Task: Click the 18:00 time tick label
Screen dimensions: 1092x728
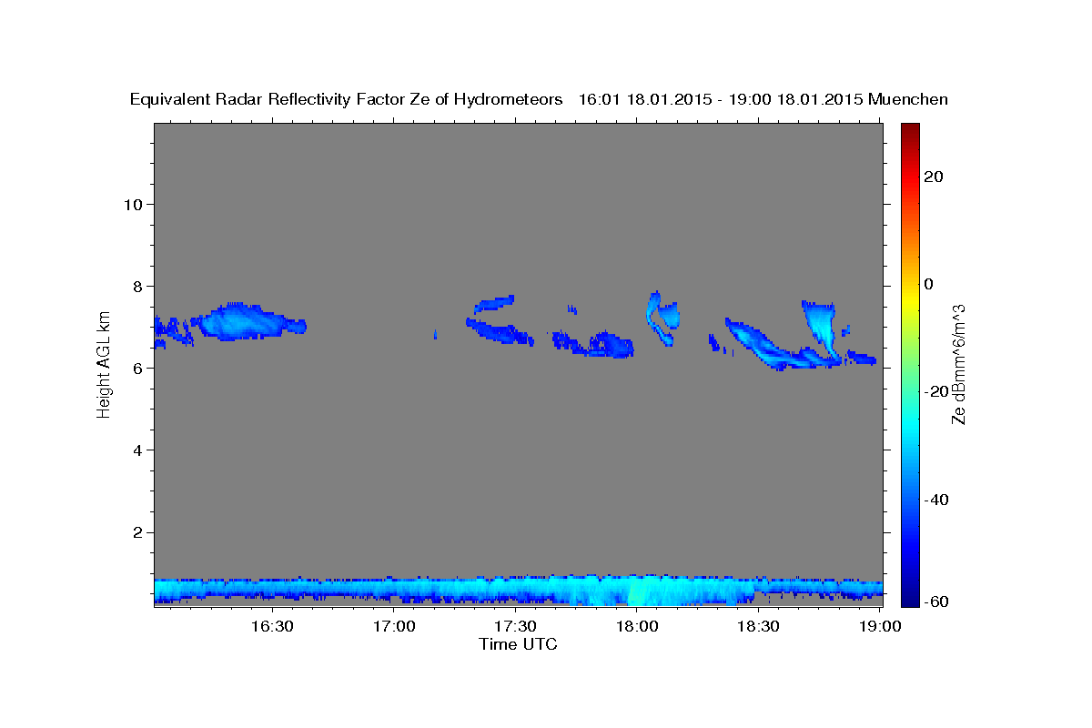Action: click(637, 626)
